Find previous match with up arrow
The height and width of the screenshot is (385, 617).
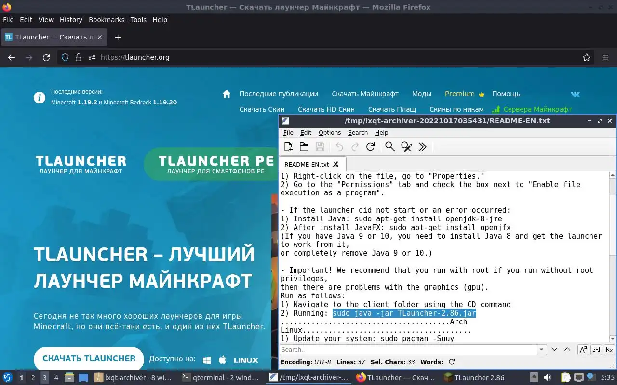pyautogui.click(x=567, y=349)
